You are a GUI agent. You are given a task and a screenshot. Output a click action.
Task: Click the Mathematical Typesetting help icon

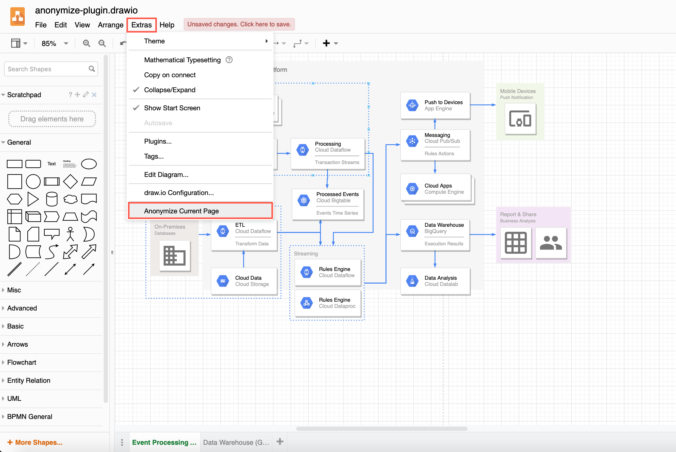pyautogui.click(x=229, y=60)
